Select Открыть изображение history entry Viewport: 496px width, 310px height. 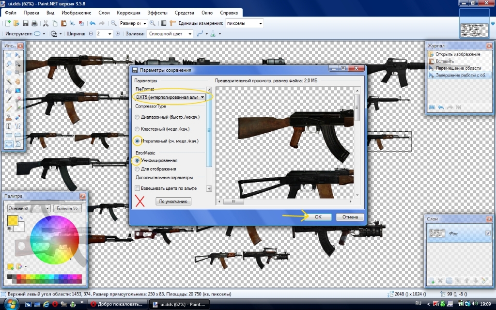point(457,54)
